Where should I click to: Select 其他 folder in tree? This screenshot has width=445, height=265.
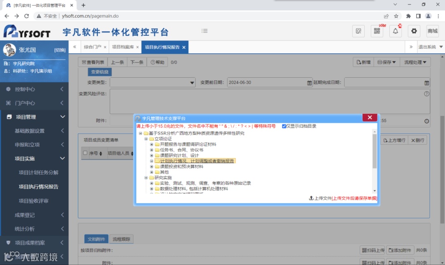[164, 172]
